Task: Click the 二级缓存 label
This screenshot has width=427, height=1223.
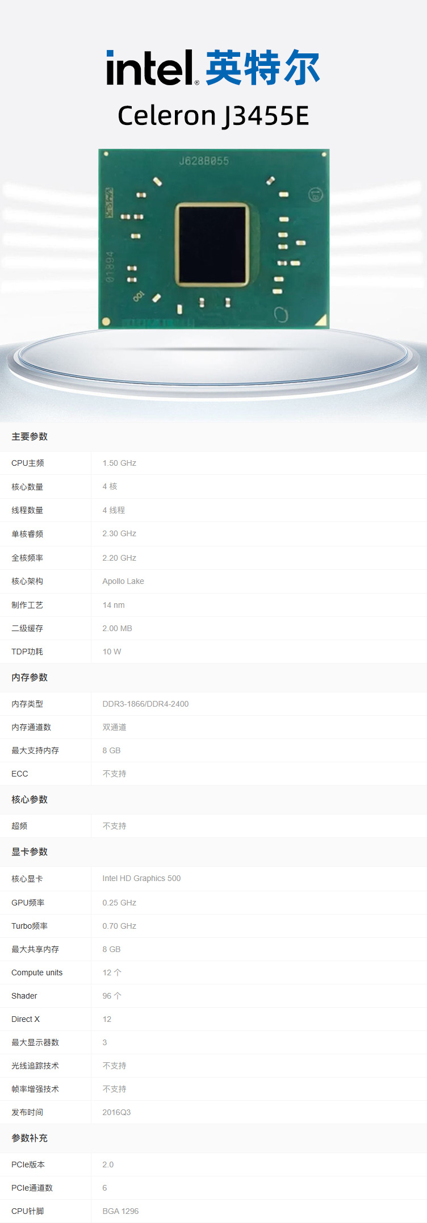Action: [x=27, y=628]
